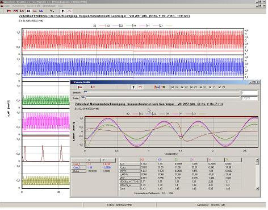Click the X2 column header in results table

[x=149, y=160]
